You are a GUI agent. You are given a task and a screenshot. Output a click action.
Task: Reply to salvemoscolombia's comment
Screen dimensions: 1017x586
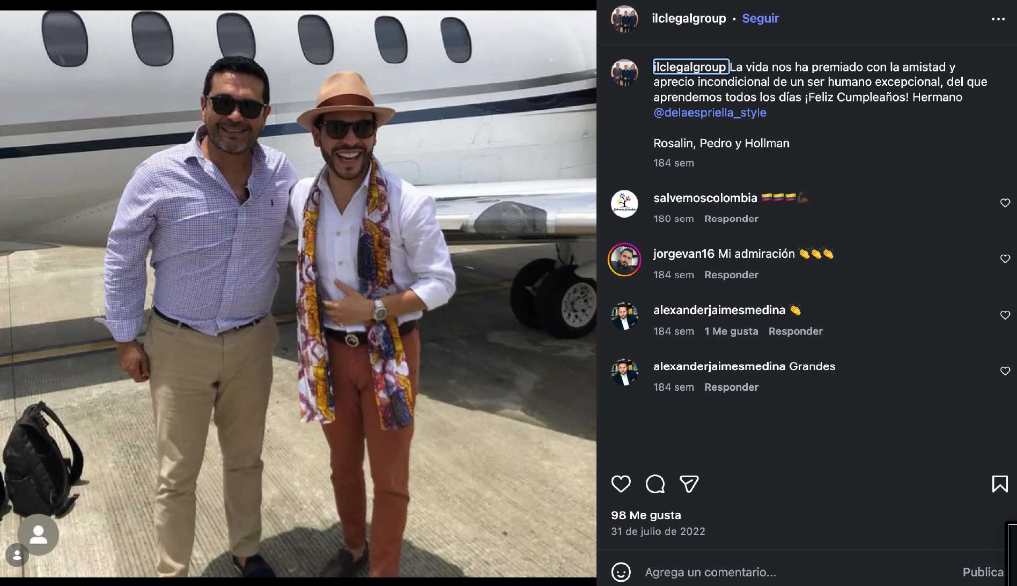pyautogui.click(x=731, y=219)
